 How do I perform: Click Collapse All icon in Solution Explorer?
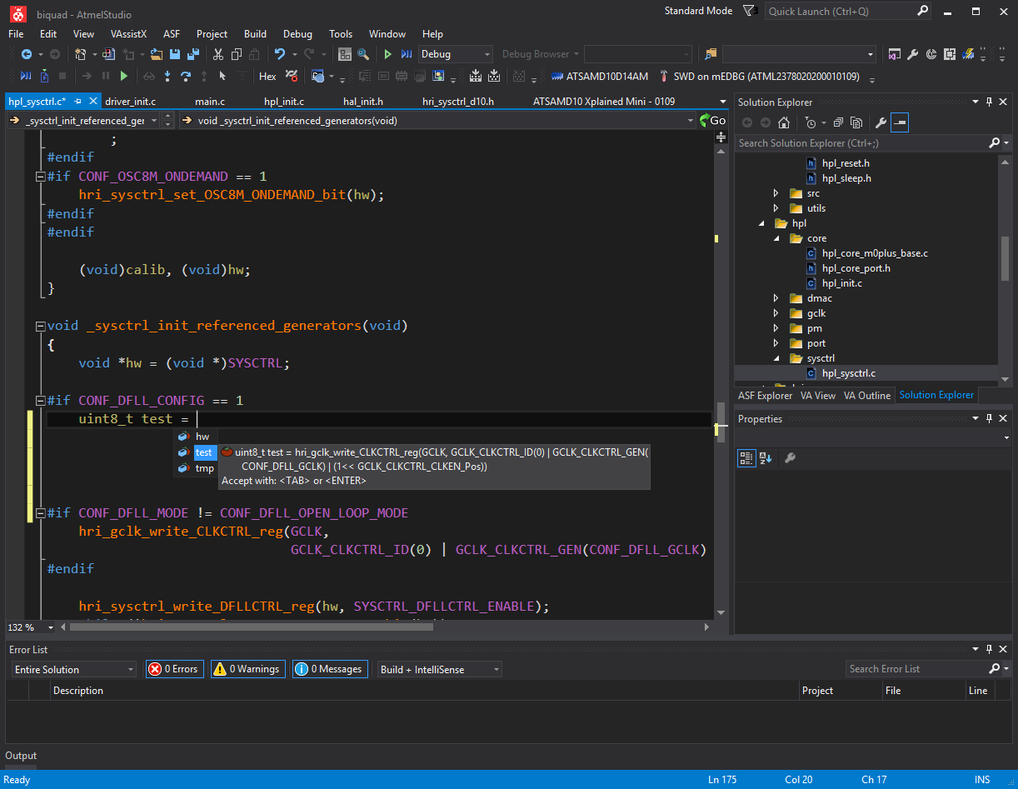(838, 122)
